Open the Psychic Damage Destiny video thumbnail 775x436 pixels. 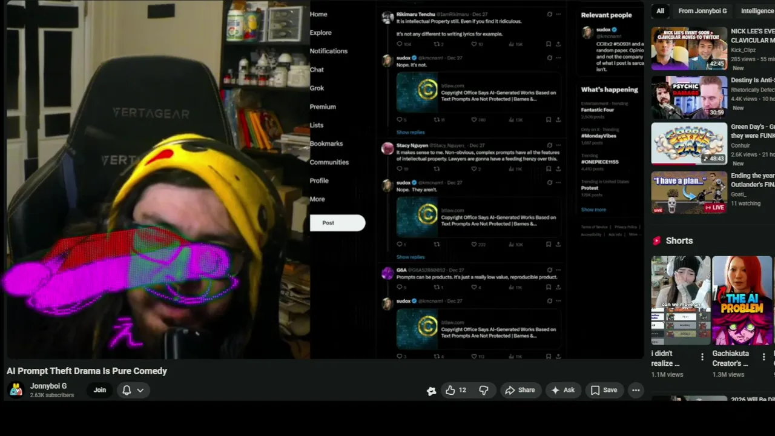pyautogui.click(x=689, y=96)
